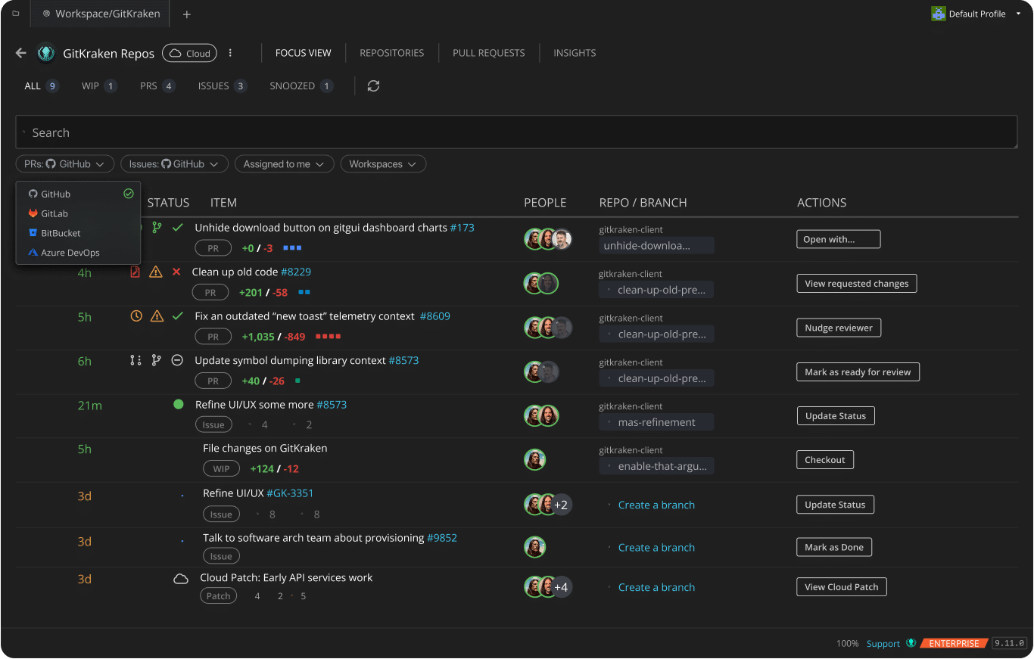Click the branch icon on Unhide download button row
The height and width of the screenshot is (659, 1034).
point(157,227)
